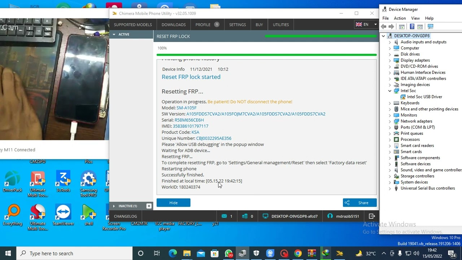The image size is (462, 260).
Task: Open Windows Security shield in taskbar
Action: [x=256, y=253]
